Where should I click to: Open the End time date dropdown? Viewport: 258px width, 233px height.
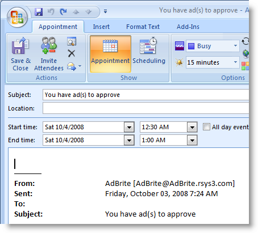129,141
